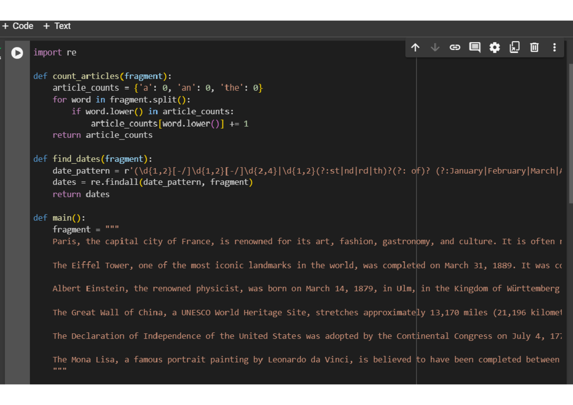Open more cell actions menu
The height and width of the screenshot is (405, 573).
click(554, 47)
